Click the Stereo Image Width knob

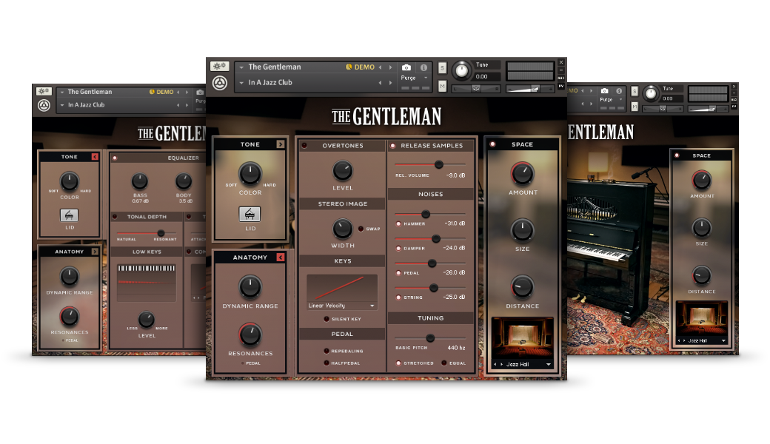click(342, 228)
